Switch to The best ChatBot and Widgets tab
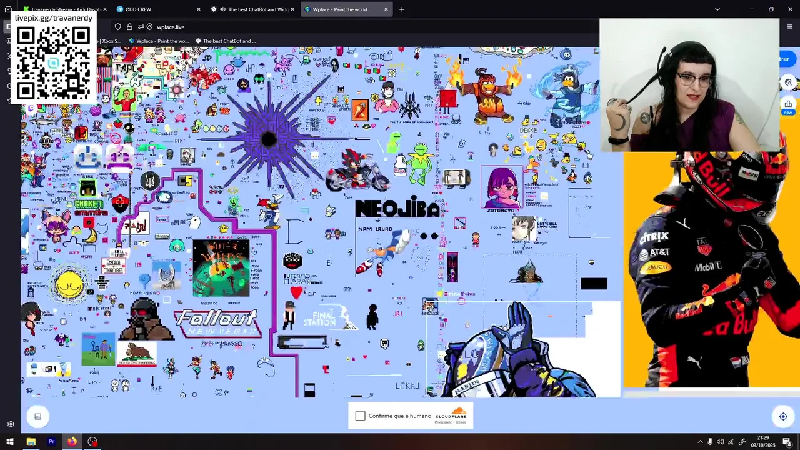 coord(253,9)
